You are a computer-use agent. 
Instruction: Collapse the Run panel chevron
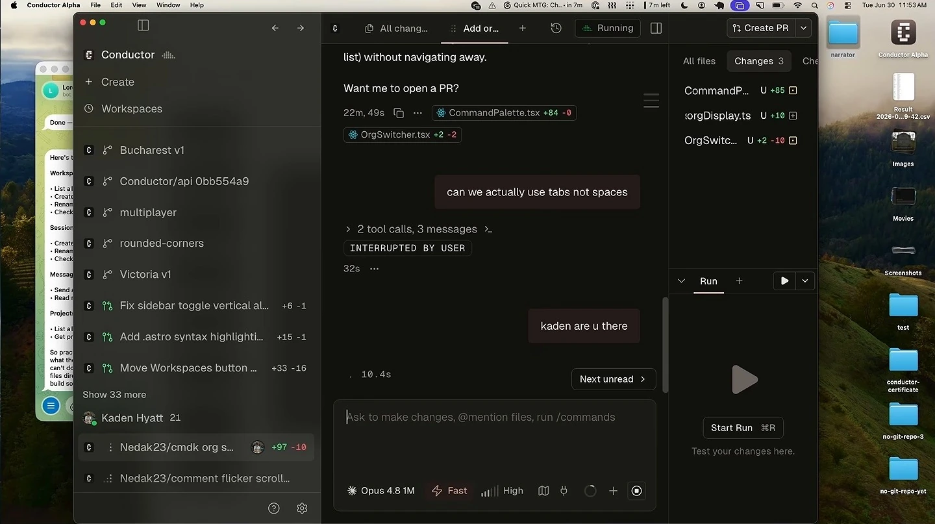click(681, 281)
